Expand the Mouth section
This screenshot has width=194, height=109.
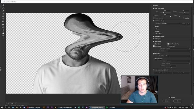pos(155,31)
